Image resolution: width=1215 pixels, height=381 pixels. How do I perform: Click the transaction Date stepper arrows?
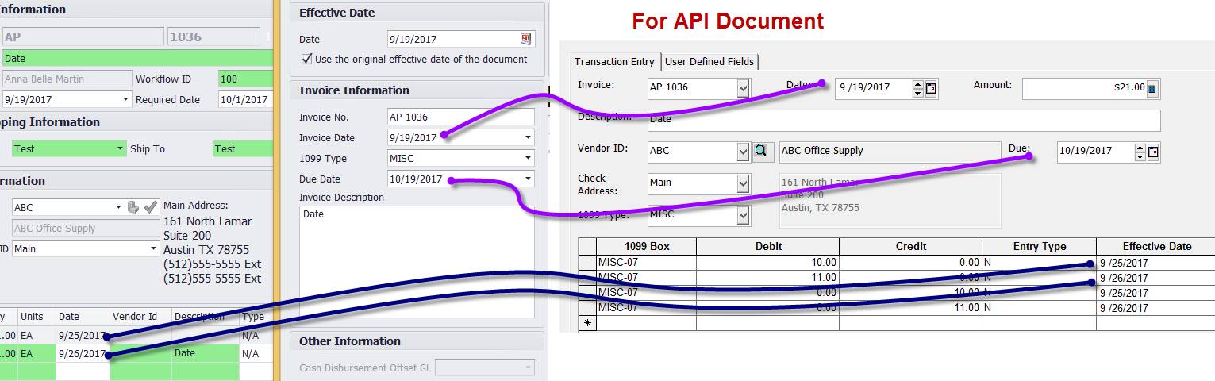click(918, 88)
